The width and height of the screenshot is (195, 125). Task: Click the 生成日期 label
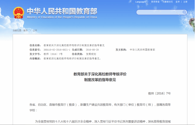coord(77,50)
